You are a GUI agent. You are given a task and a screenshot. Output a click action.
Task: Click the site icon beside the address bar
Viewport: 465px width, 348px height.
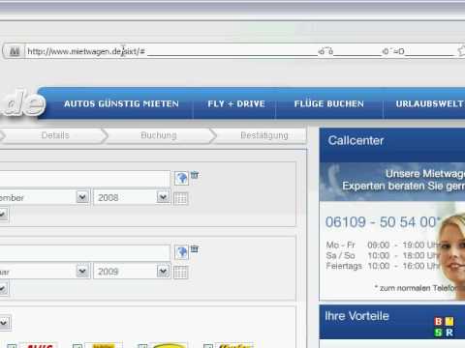pos(14,51)
